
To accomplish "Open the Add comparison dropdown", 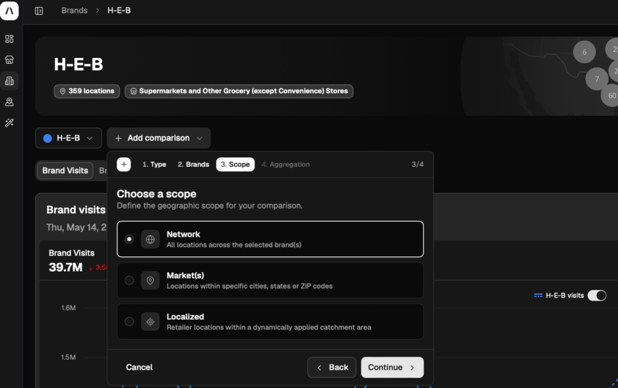I will click(x=159, y=138).
